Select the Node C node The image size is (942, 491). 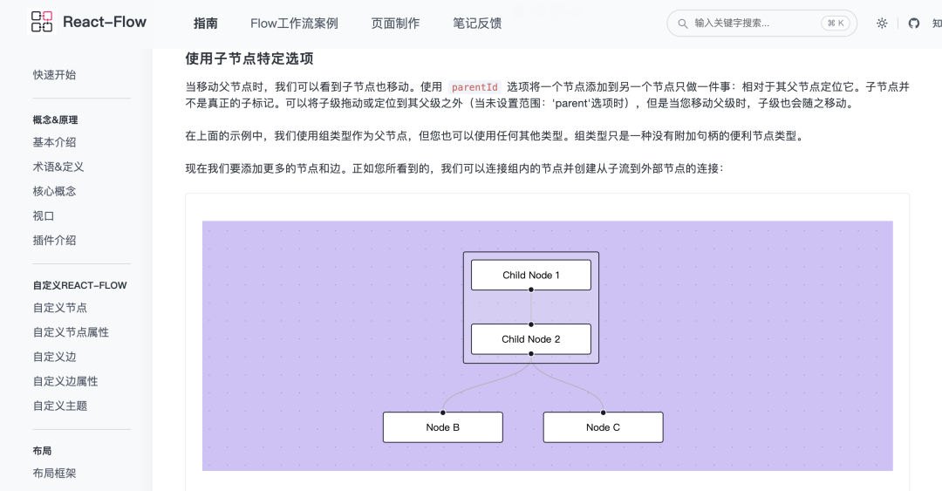604,427
